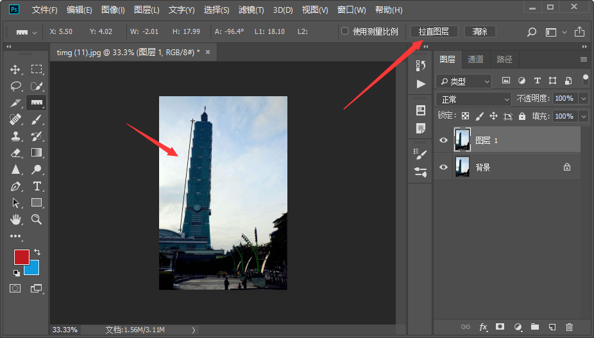The image size is (594, 338).
Task: Click the share image icon
Action: point(579,31)
